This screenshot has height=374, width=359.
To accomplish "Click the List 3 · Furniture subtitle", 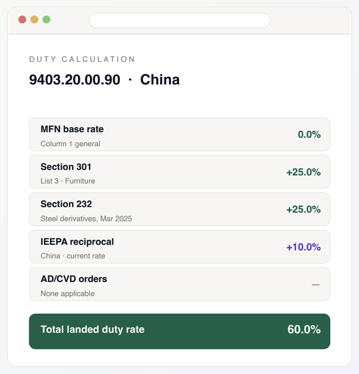I will [x=68, y=181].
